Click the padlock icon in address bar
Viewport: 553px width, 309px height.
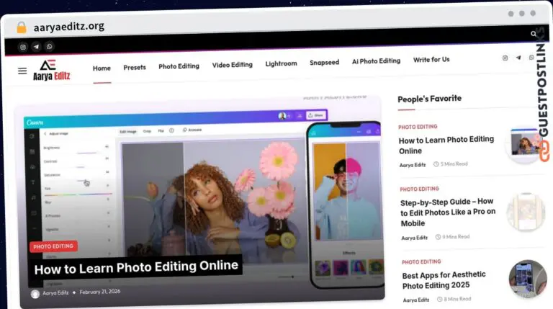tap(22, 27)
